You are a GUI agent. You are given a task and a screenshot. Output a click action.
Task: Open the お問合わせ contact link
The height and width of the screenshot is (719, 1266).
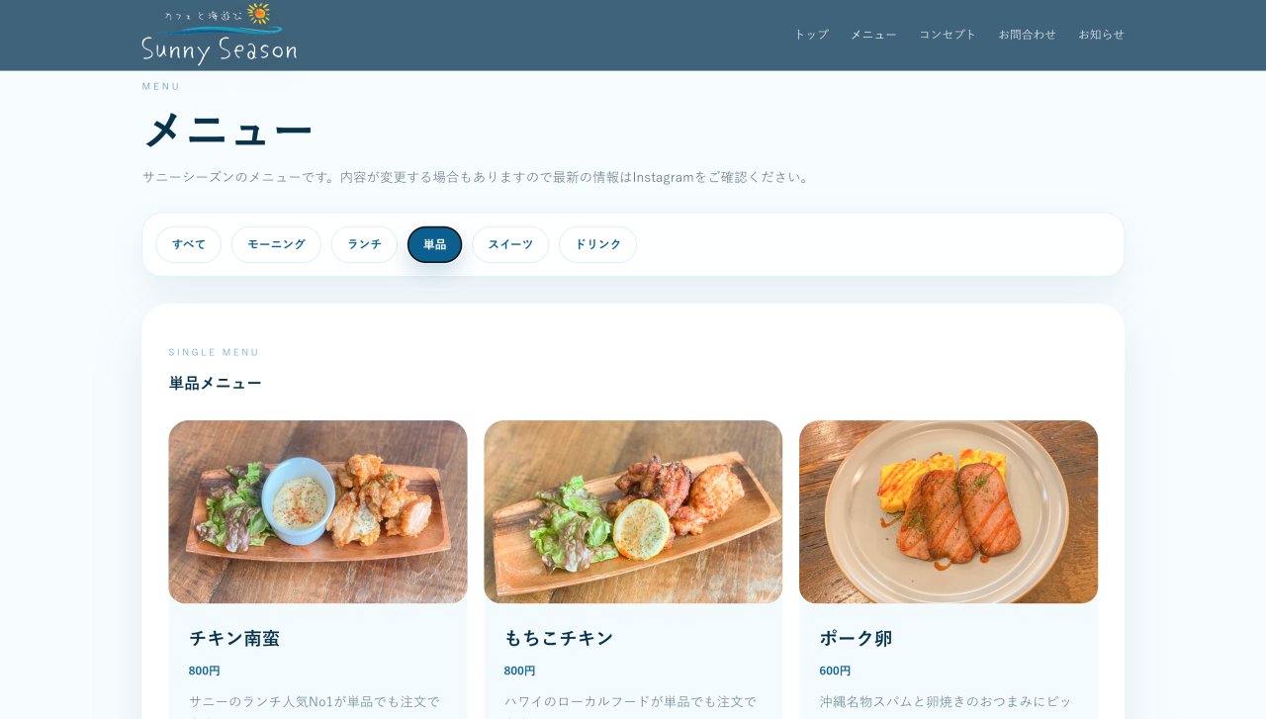(x=1027, y=35)
